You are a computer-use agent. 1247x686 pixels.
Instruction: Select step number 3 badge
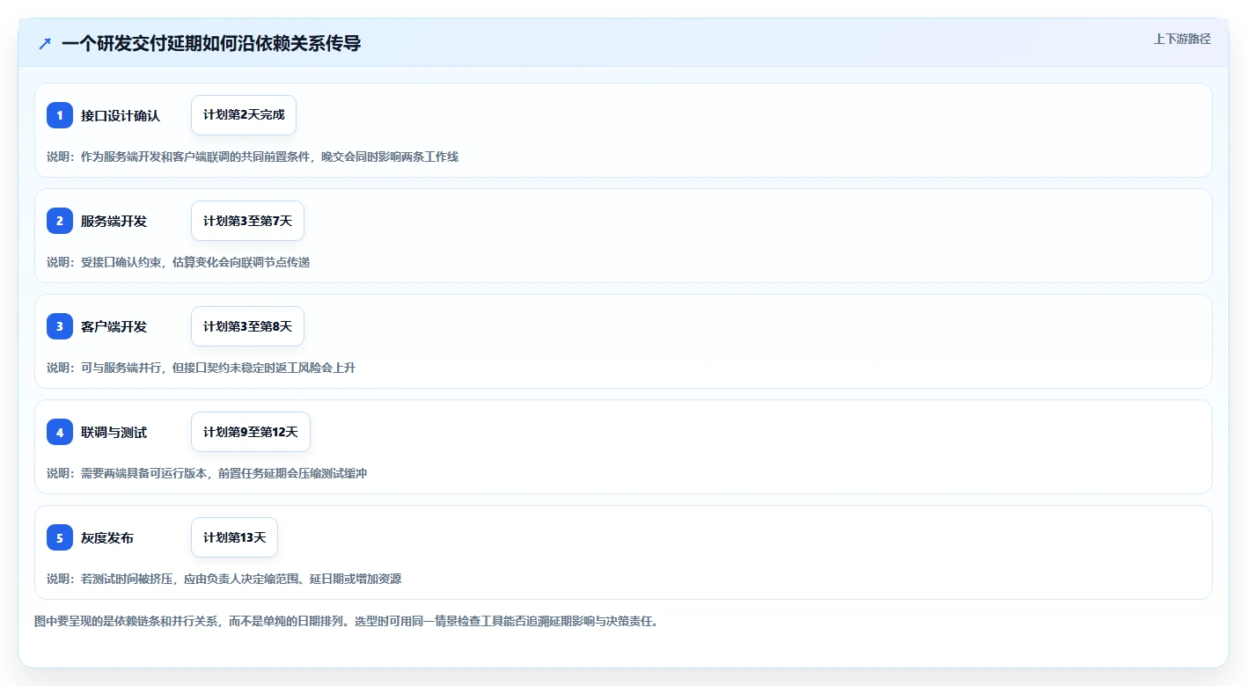coord(60,326)
